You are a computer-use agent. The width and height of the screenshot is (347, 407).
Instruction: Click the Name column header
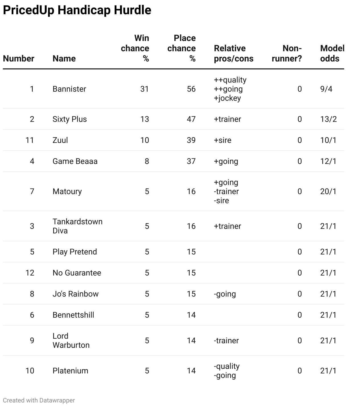(x=64, y=59)
